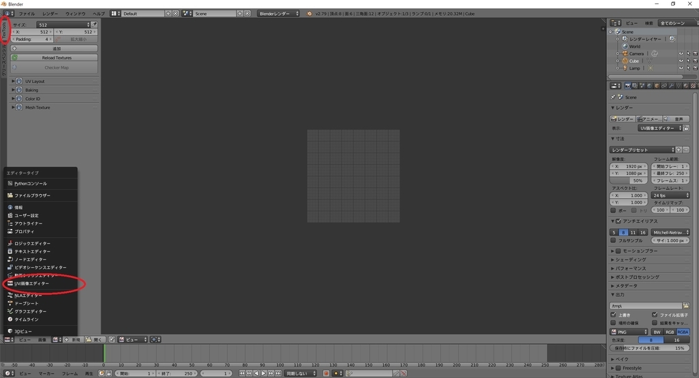Open the サイズ 512 dropdown
This screenshot has width=699, height=378.
[63, 25]
